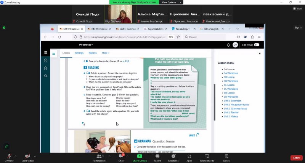Select the Settings tab
This screenshot has height=163, width=305.
(x=79, y=53)
